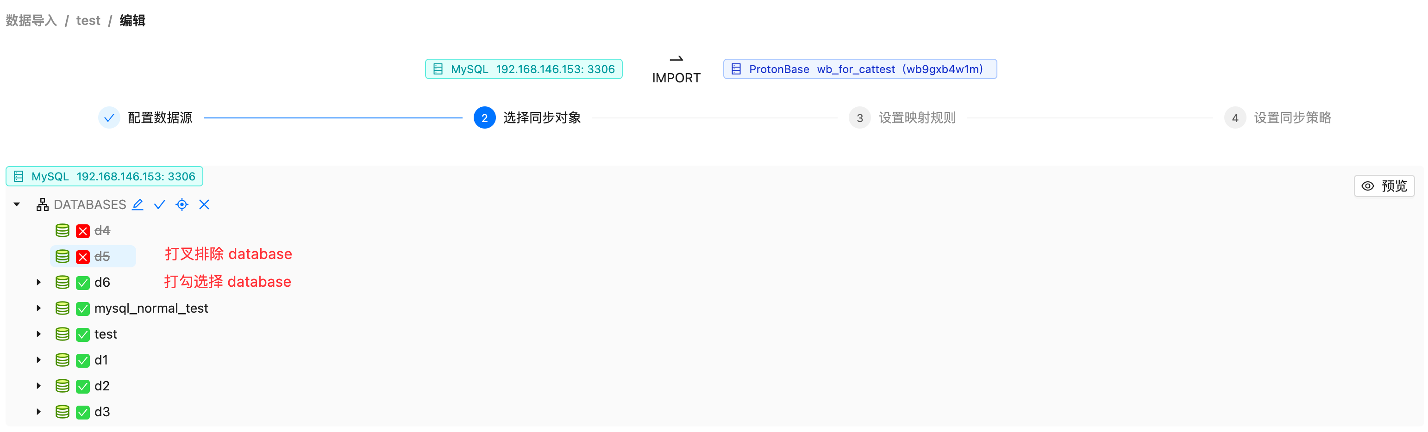Click the database icon for mysql_normal_test
This screenshot has height=432, width=1428.
coord(63,308)
